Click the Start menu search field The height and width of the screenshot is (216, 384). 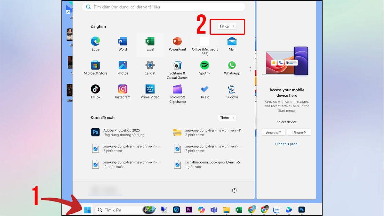tap(166, 7)
